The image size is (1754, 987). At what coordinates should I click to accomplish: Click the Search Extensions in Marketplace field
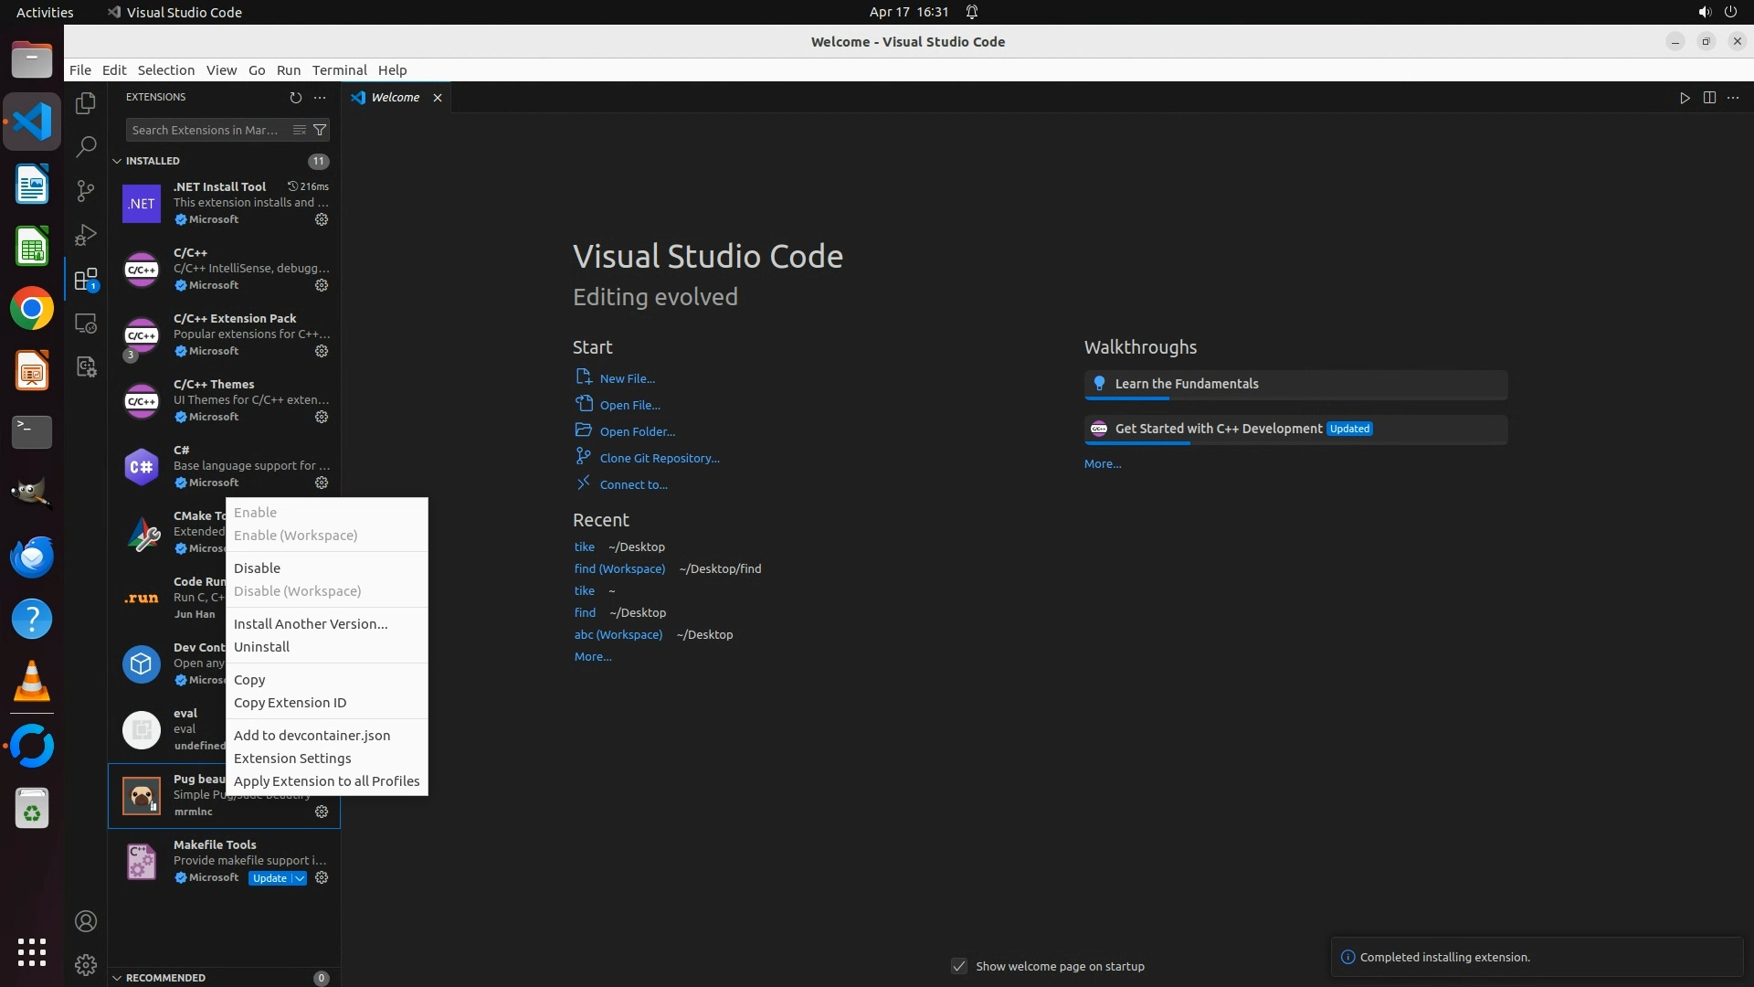(x=206, y=130)
